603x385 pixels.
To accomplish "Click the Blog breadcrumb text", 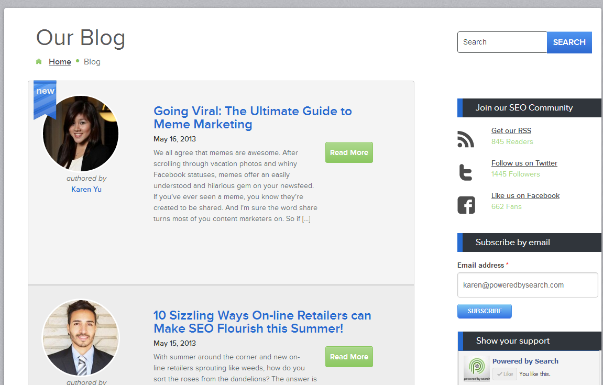I will 92,61.
